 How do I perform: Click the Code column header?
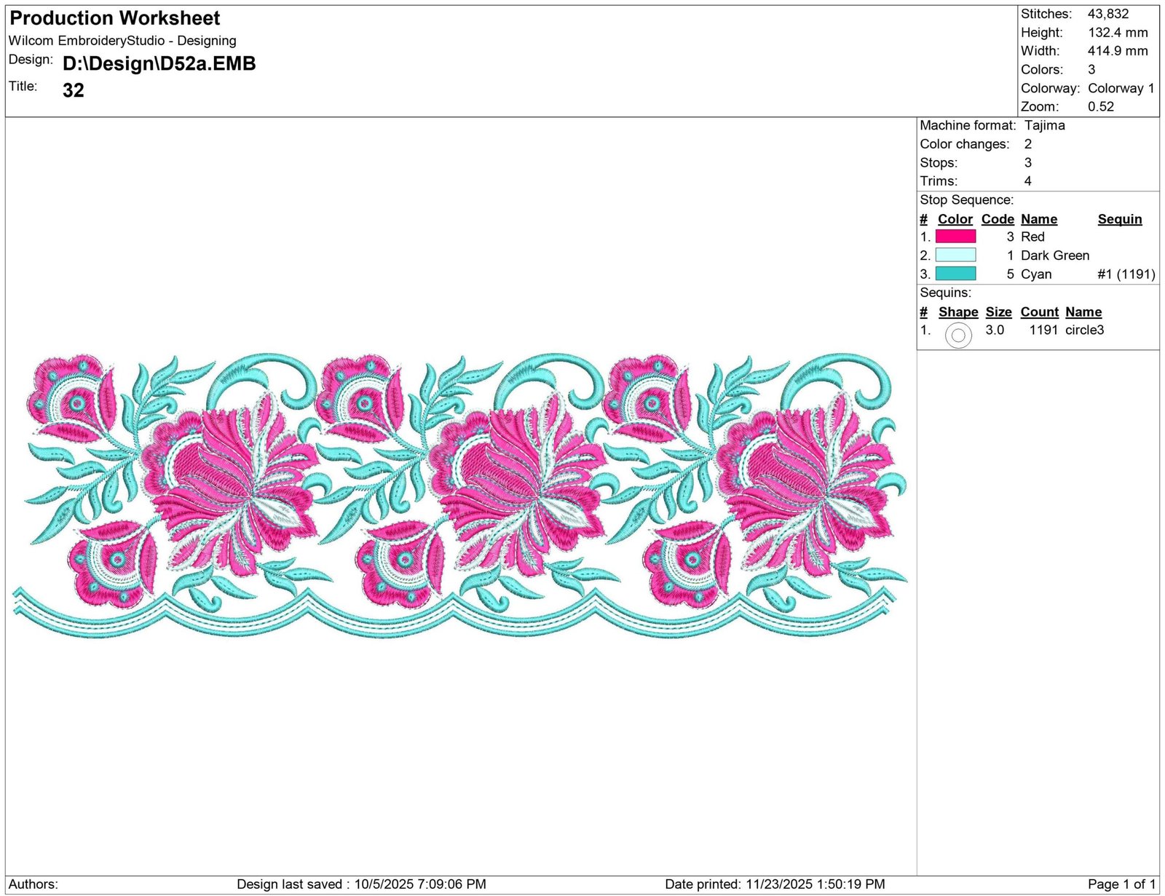coord(998,219)
